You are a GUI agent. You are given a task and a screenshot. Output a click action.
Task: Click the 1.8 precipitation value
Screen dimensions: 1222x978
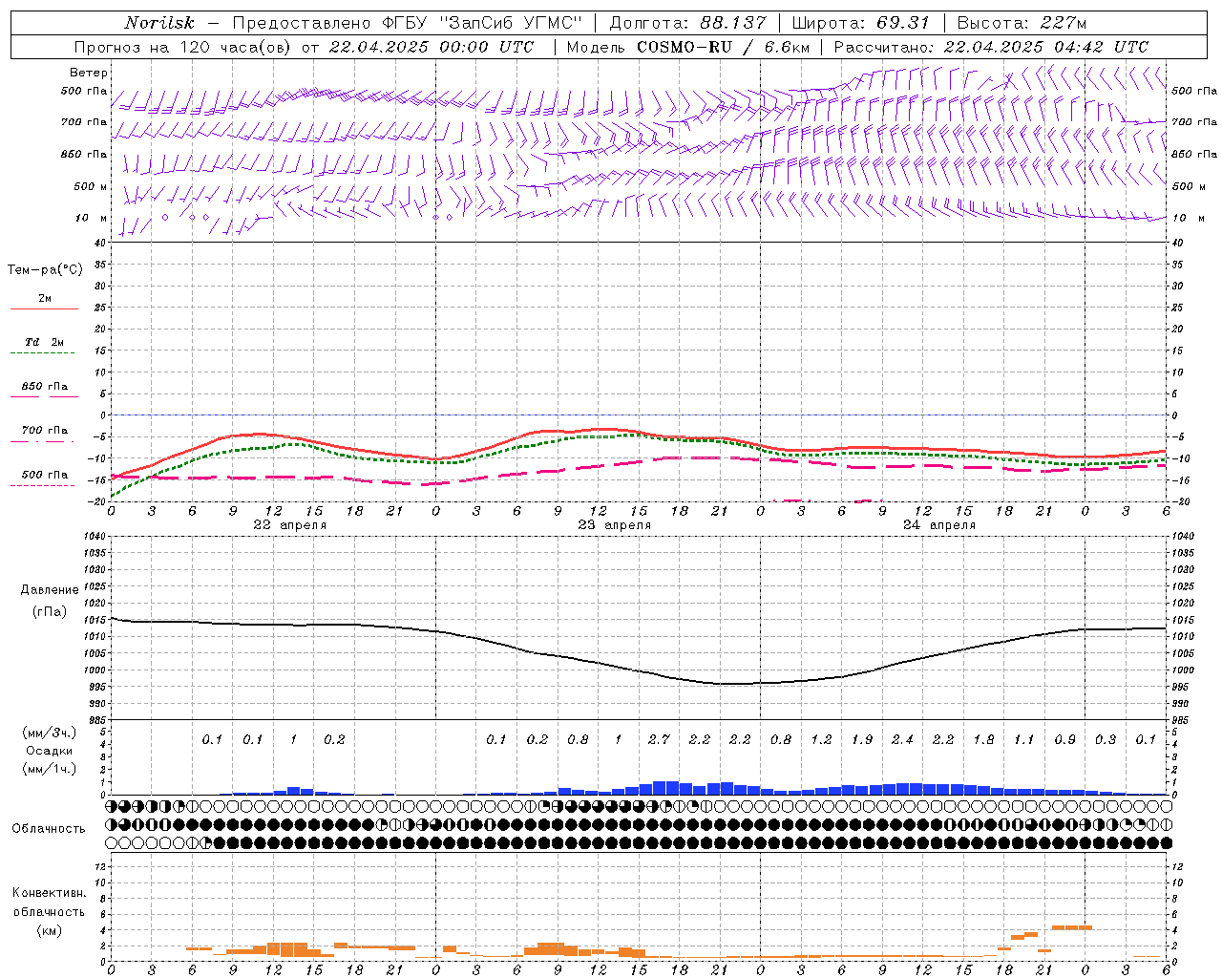[983, 739]
